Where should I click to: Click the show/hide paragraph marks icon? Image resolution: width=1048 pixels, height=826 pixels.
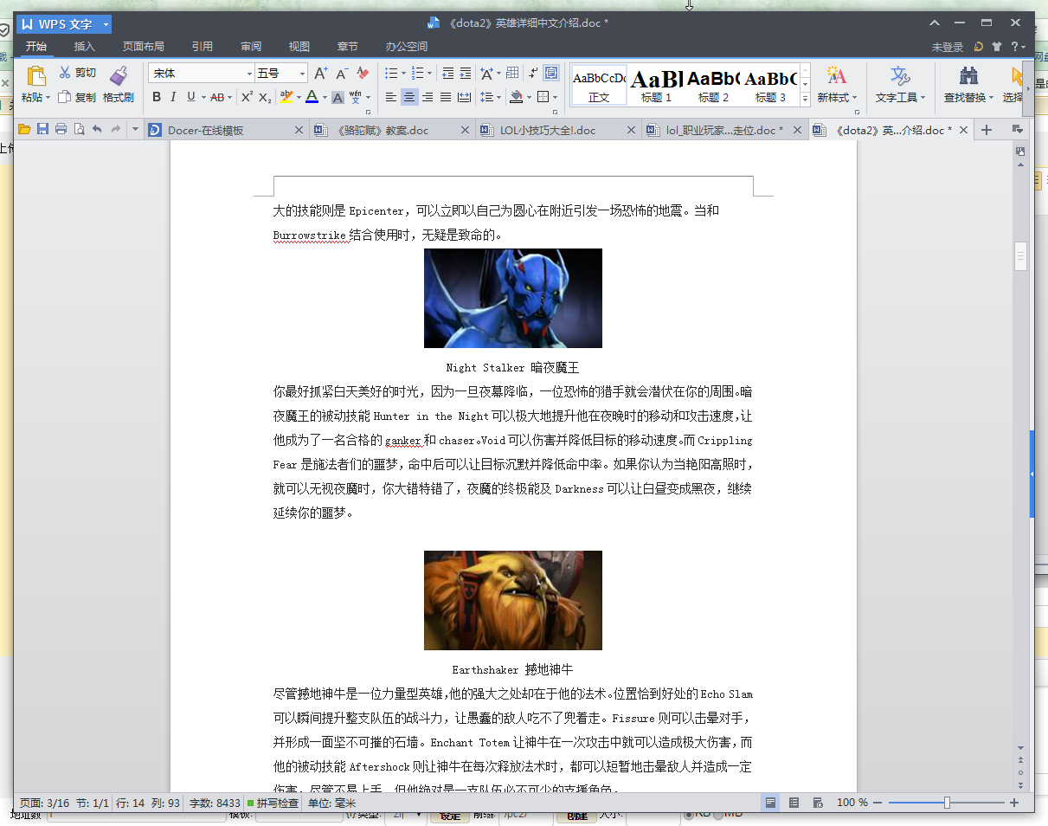tap(533, 74)
